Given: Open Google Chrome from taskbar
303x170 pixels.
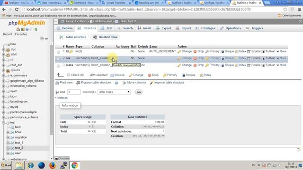Looking at the screenshot, I should pyautogui.click(x=75, y=165).
